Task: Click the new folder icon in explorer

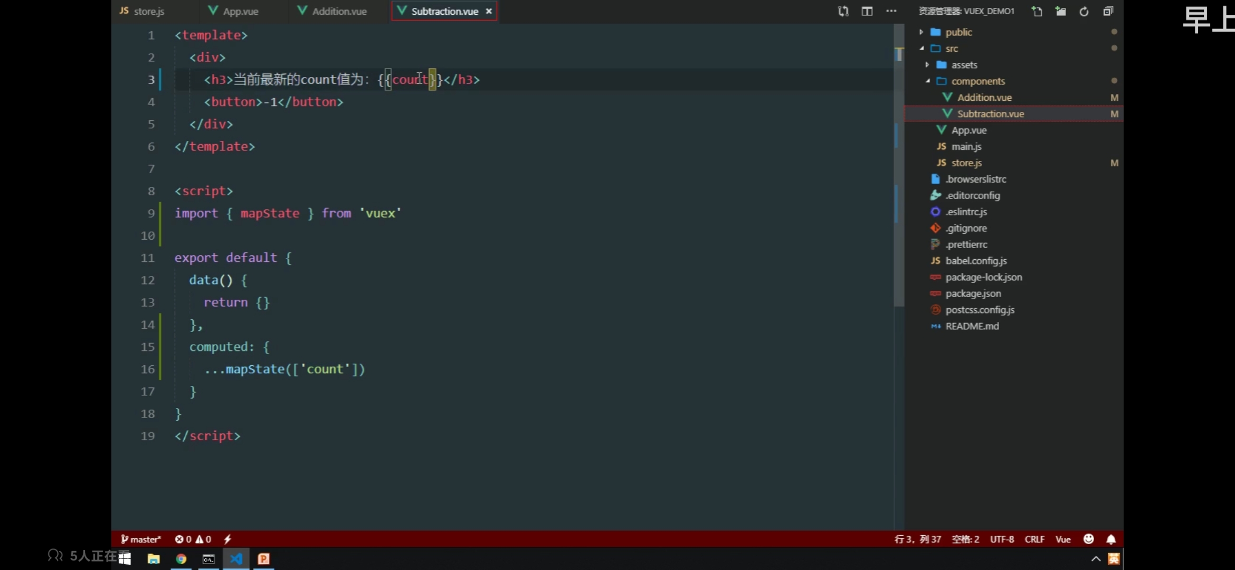Action: 1060,11
